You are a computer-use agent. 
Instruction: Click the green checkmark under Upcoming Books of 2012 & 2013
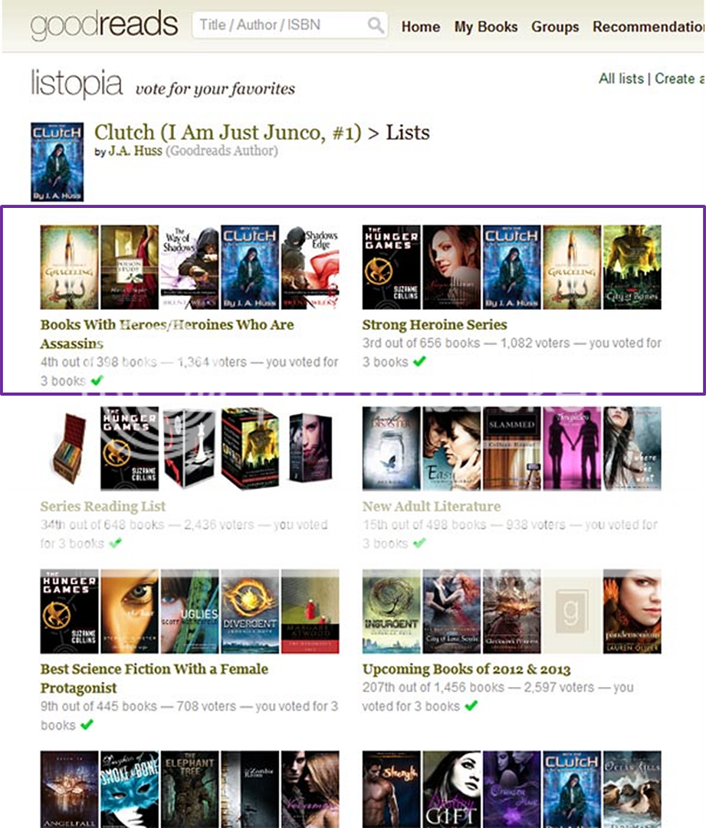[471, 706]
